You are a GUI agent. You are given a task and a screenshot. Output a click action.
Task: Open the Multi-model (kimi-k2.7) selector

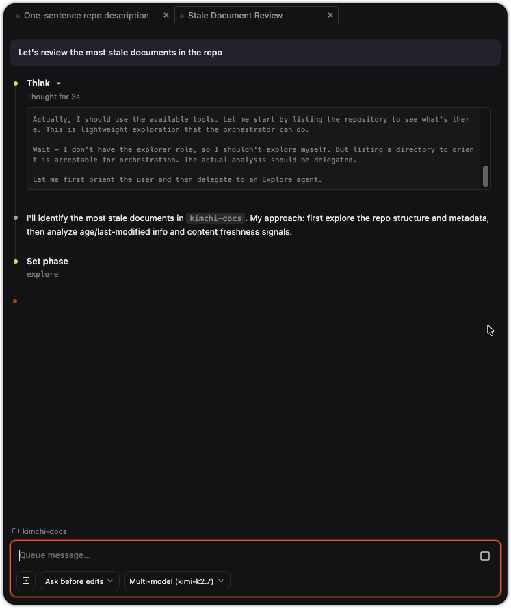click(x=176, y=581)
